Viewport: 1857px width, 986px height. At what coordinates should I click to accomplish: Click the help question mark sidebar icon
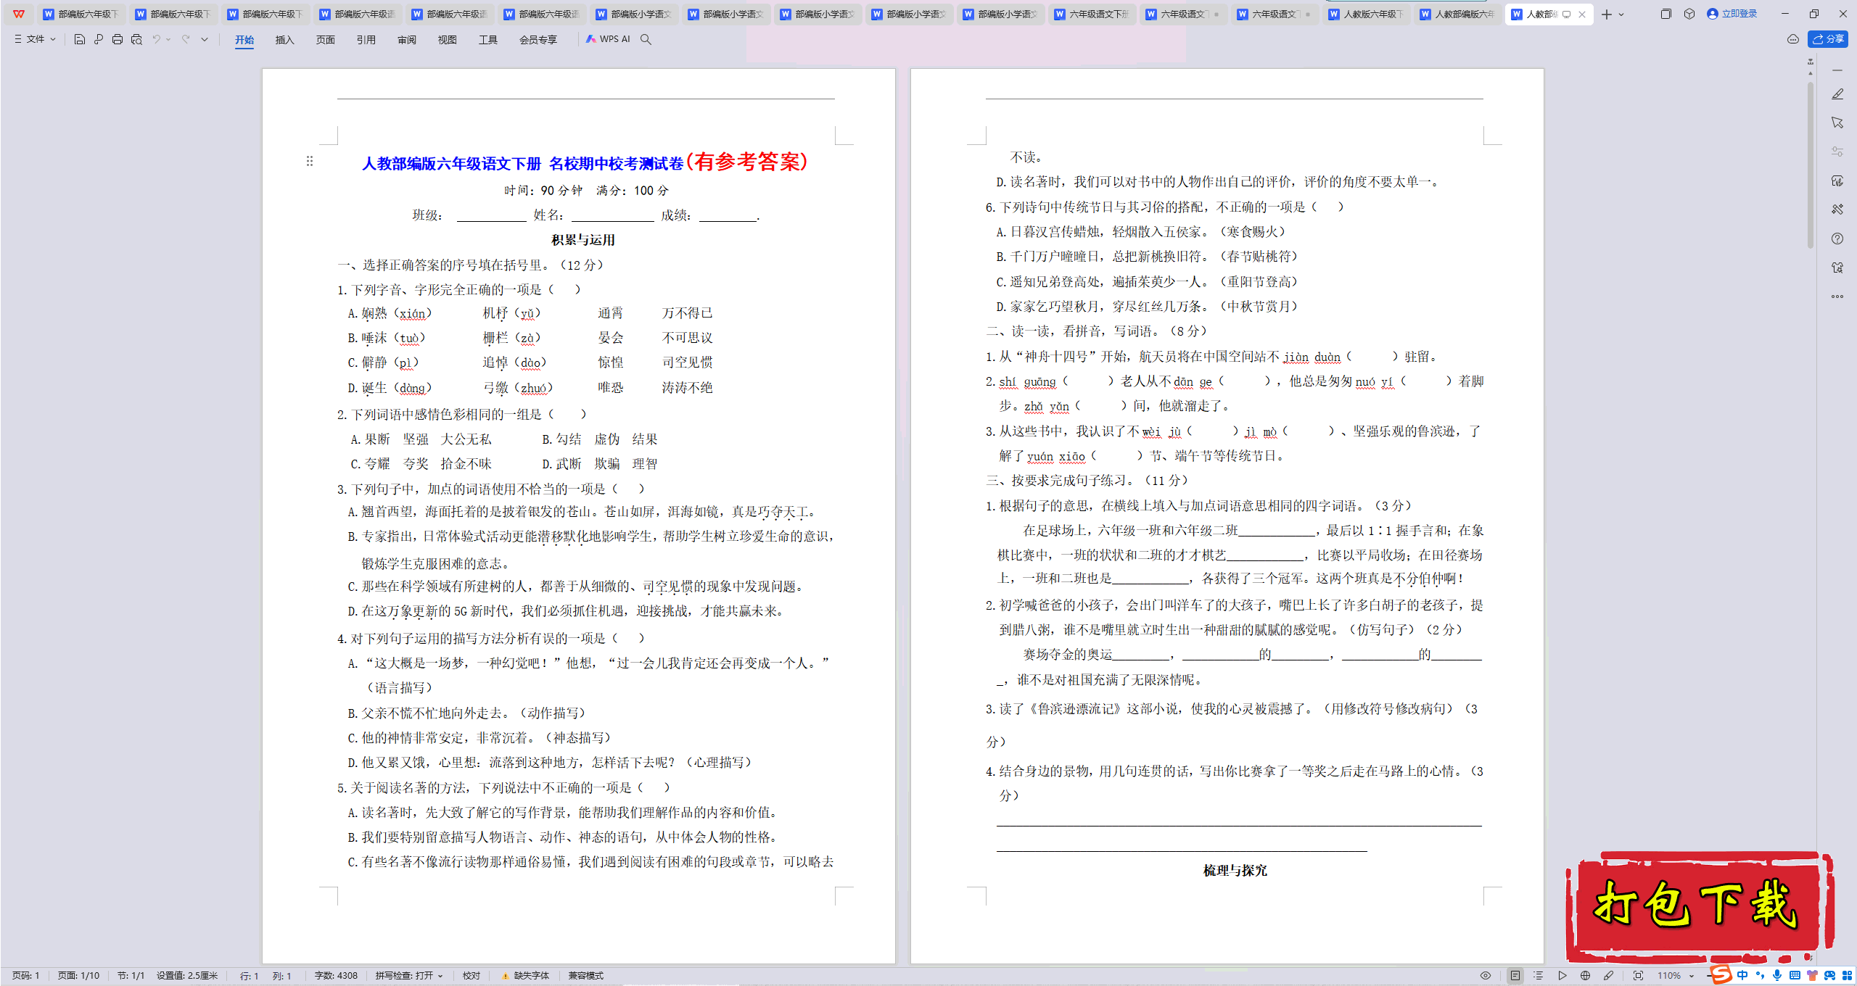pyautogui.click(x=1837, y=239)
